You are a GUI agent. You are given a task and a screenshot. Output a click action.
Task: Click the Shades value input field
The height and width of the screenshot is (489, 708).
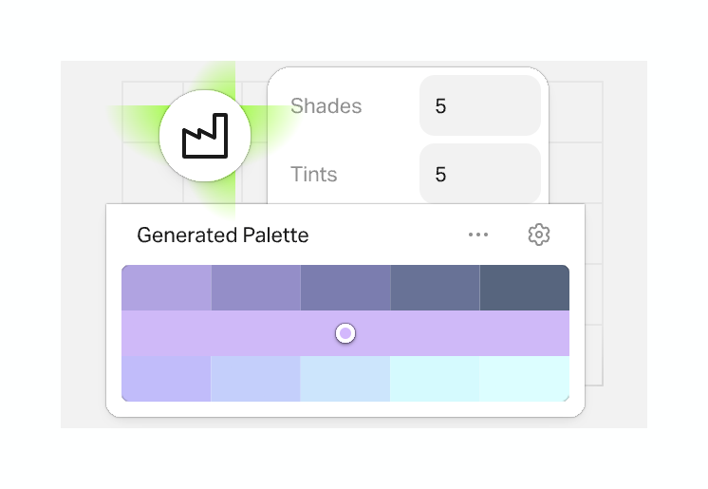479,105
